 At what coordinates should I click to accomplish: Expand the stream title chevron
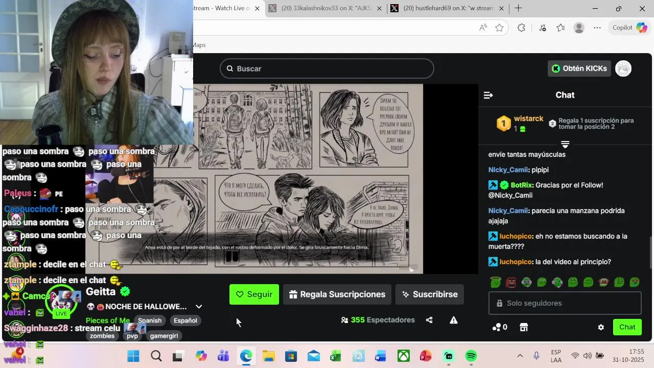point(199,307)
